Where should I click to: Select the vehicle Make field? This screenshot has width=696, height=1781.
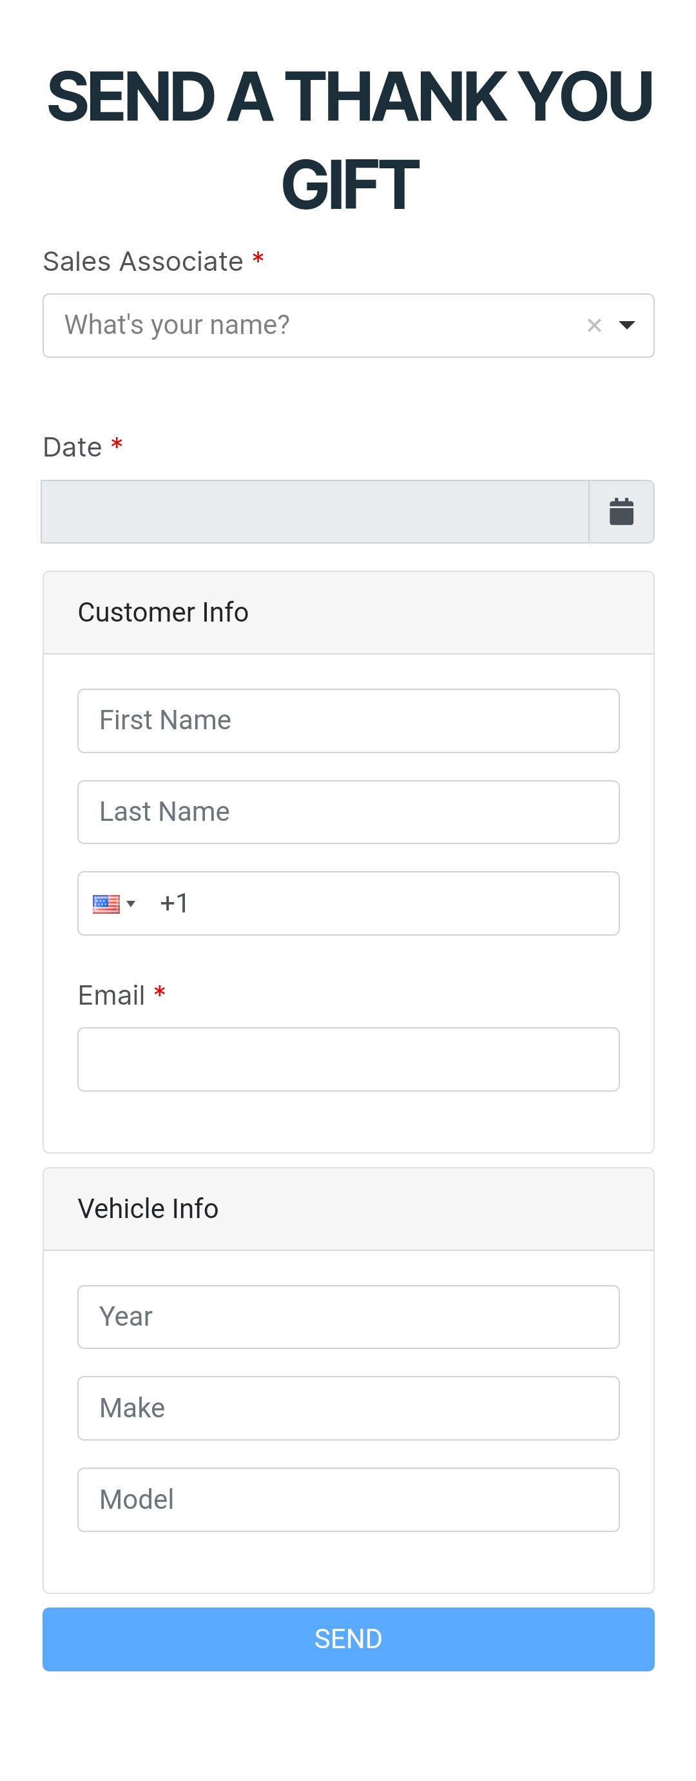347,1408
